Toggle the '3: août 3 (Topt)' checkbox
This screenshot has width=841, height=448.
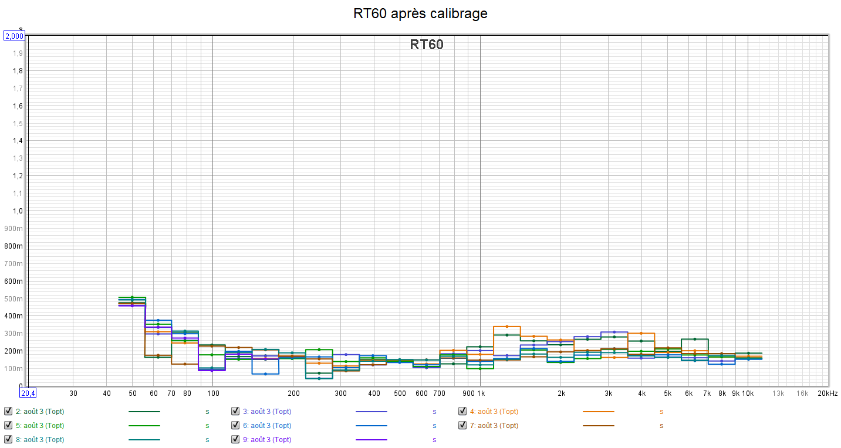click(235, 412)
